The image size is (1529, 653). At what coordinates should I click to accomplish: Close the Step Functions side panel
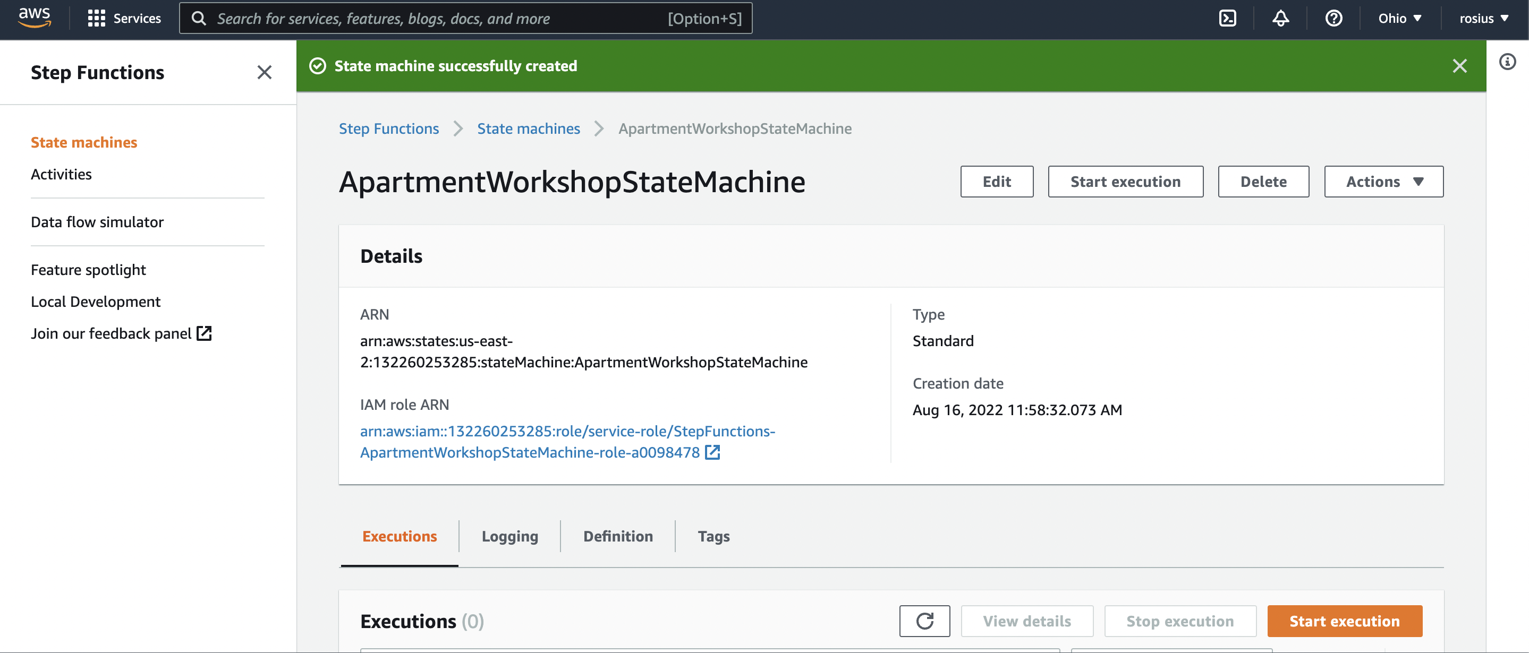coord(264,72)
